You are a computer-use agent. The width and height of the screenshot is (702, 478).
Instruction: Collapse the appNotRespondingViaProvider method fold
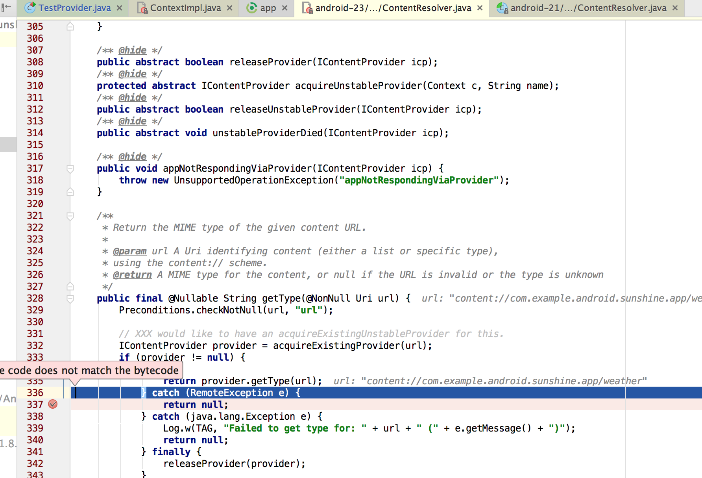pos(70,169)
